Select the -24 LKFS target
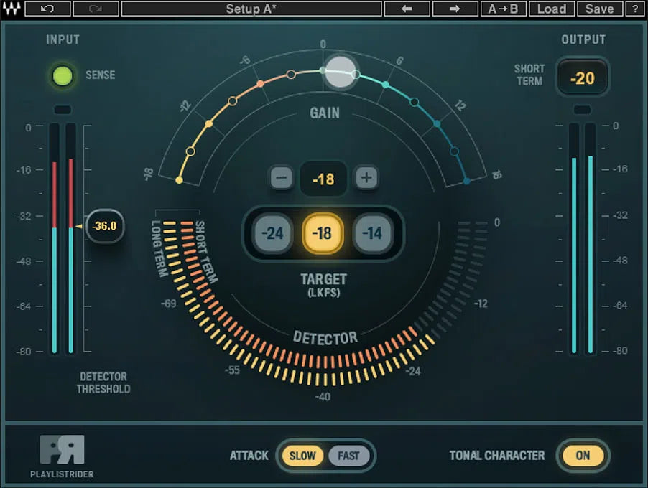648x488 pixels. [x=272, y=233]
